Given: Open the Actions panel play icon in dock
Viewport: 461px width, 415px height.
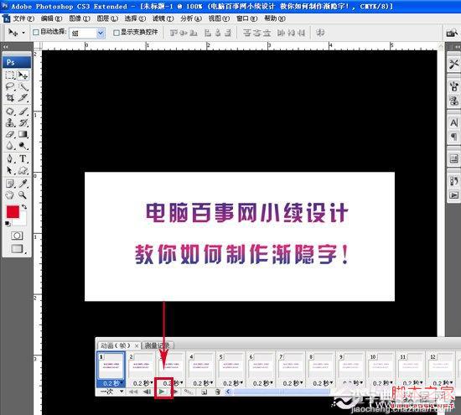Looking at the screenshot, I should pos(453,195).
